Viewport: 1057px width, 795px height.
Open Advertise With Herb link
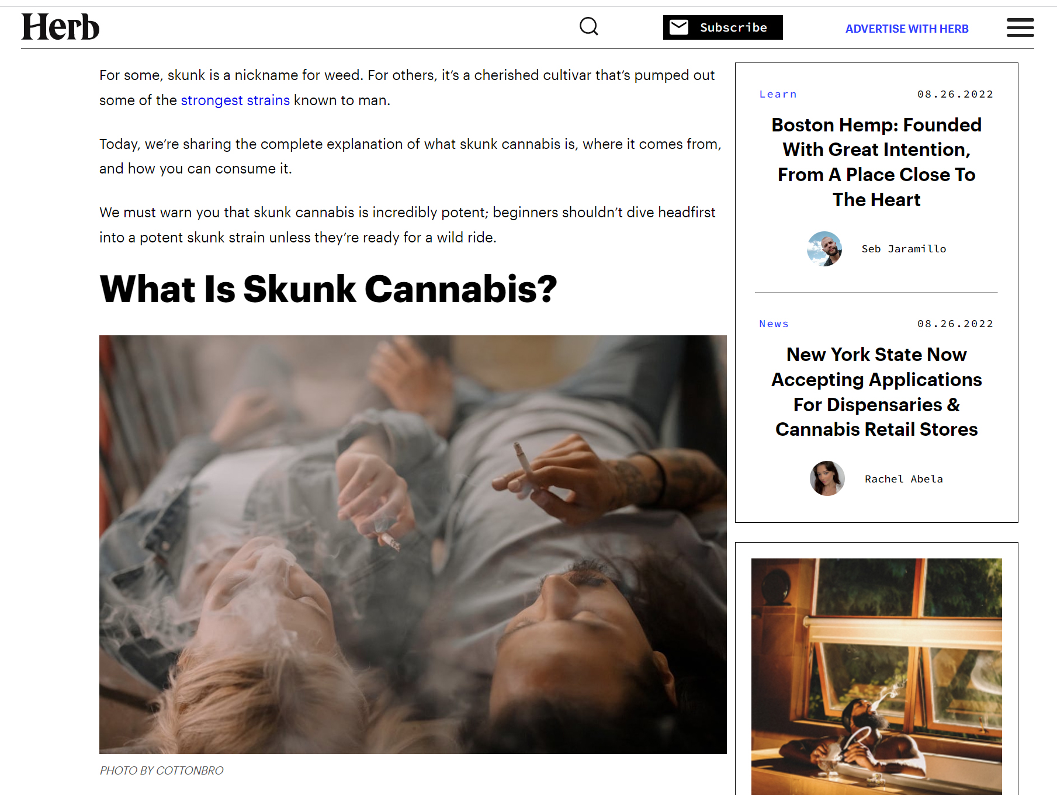click(x=907, y=29)
